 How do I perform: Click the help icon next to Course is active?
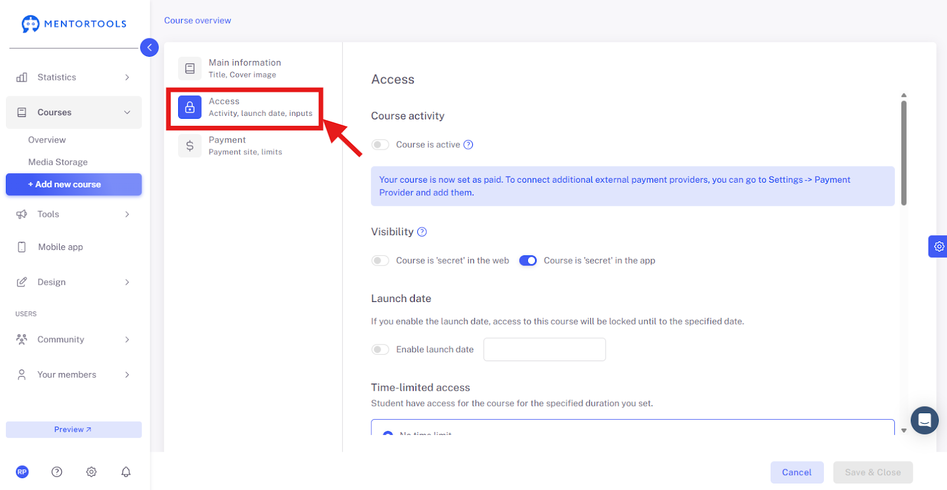[x=468, y=145]
